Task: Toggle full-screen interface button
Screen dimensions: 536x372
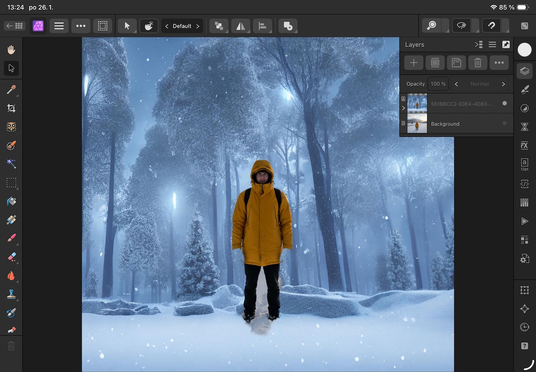Action: click(524, 26)
